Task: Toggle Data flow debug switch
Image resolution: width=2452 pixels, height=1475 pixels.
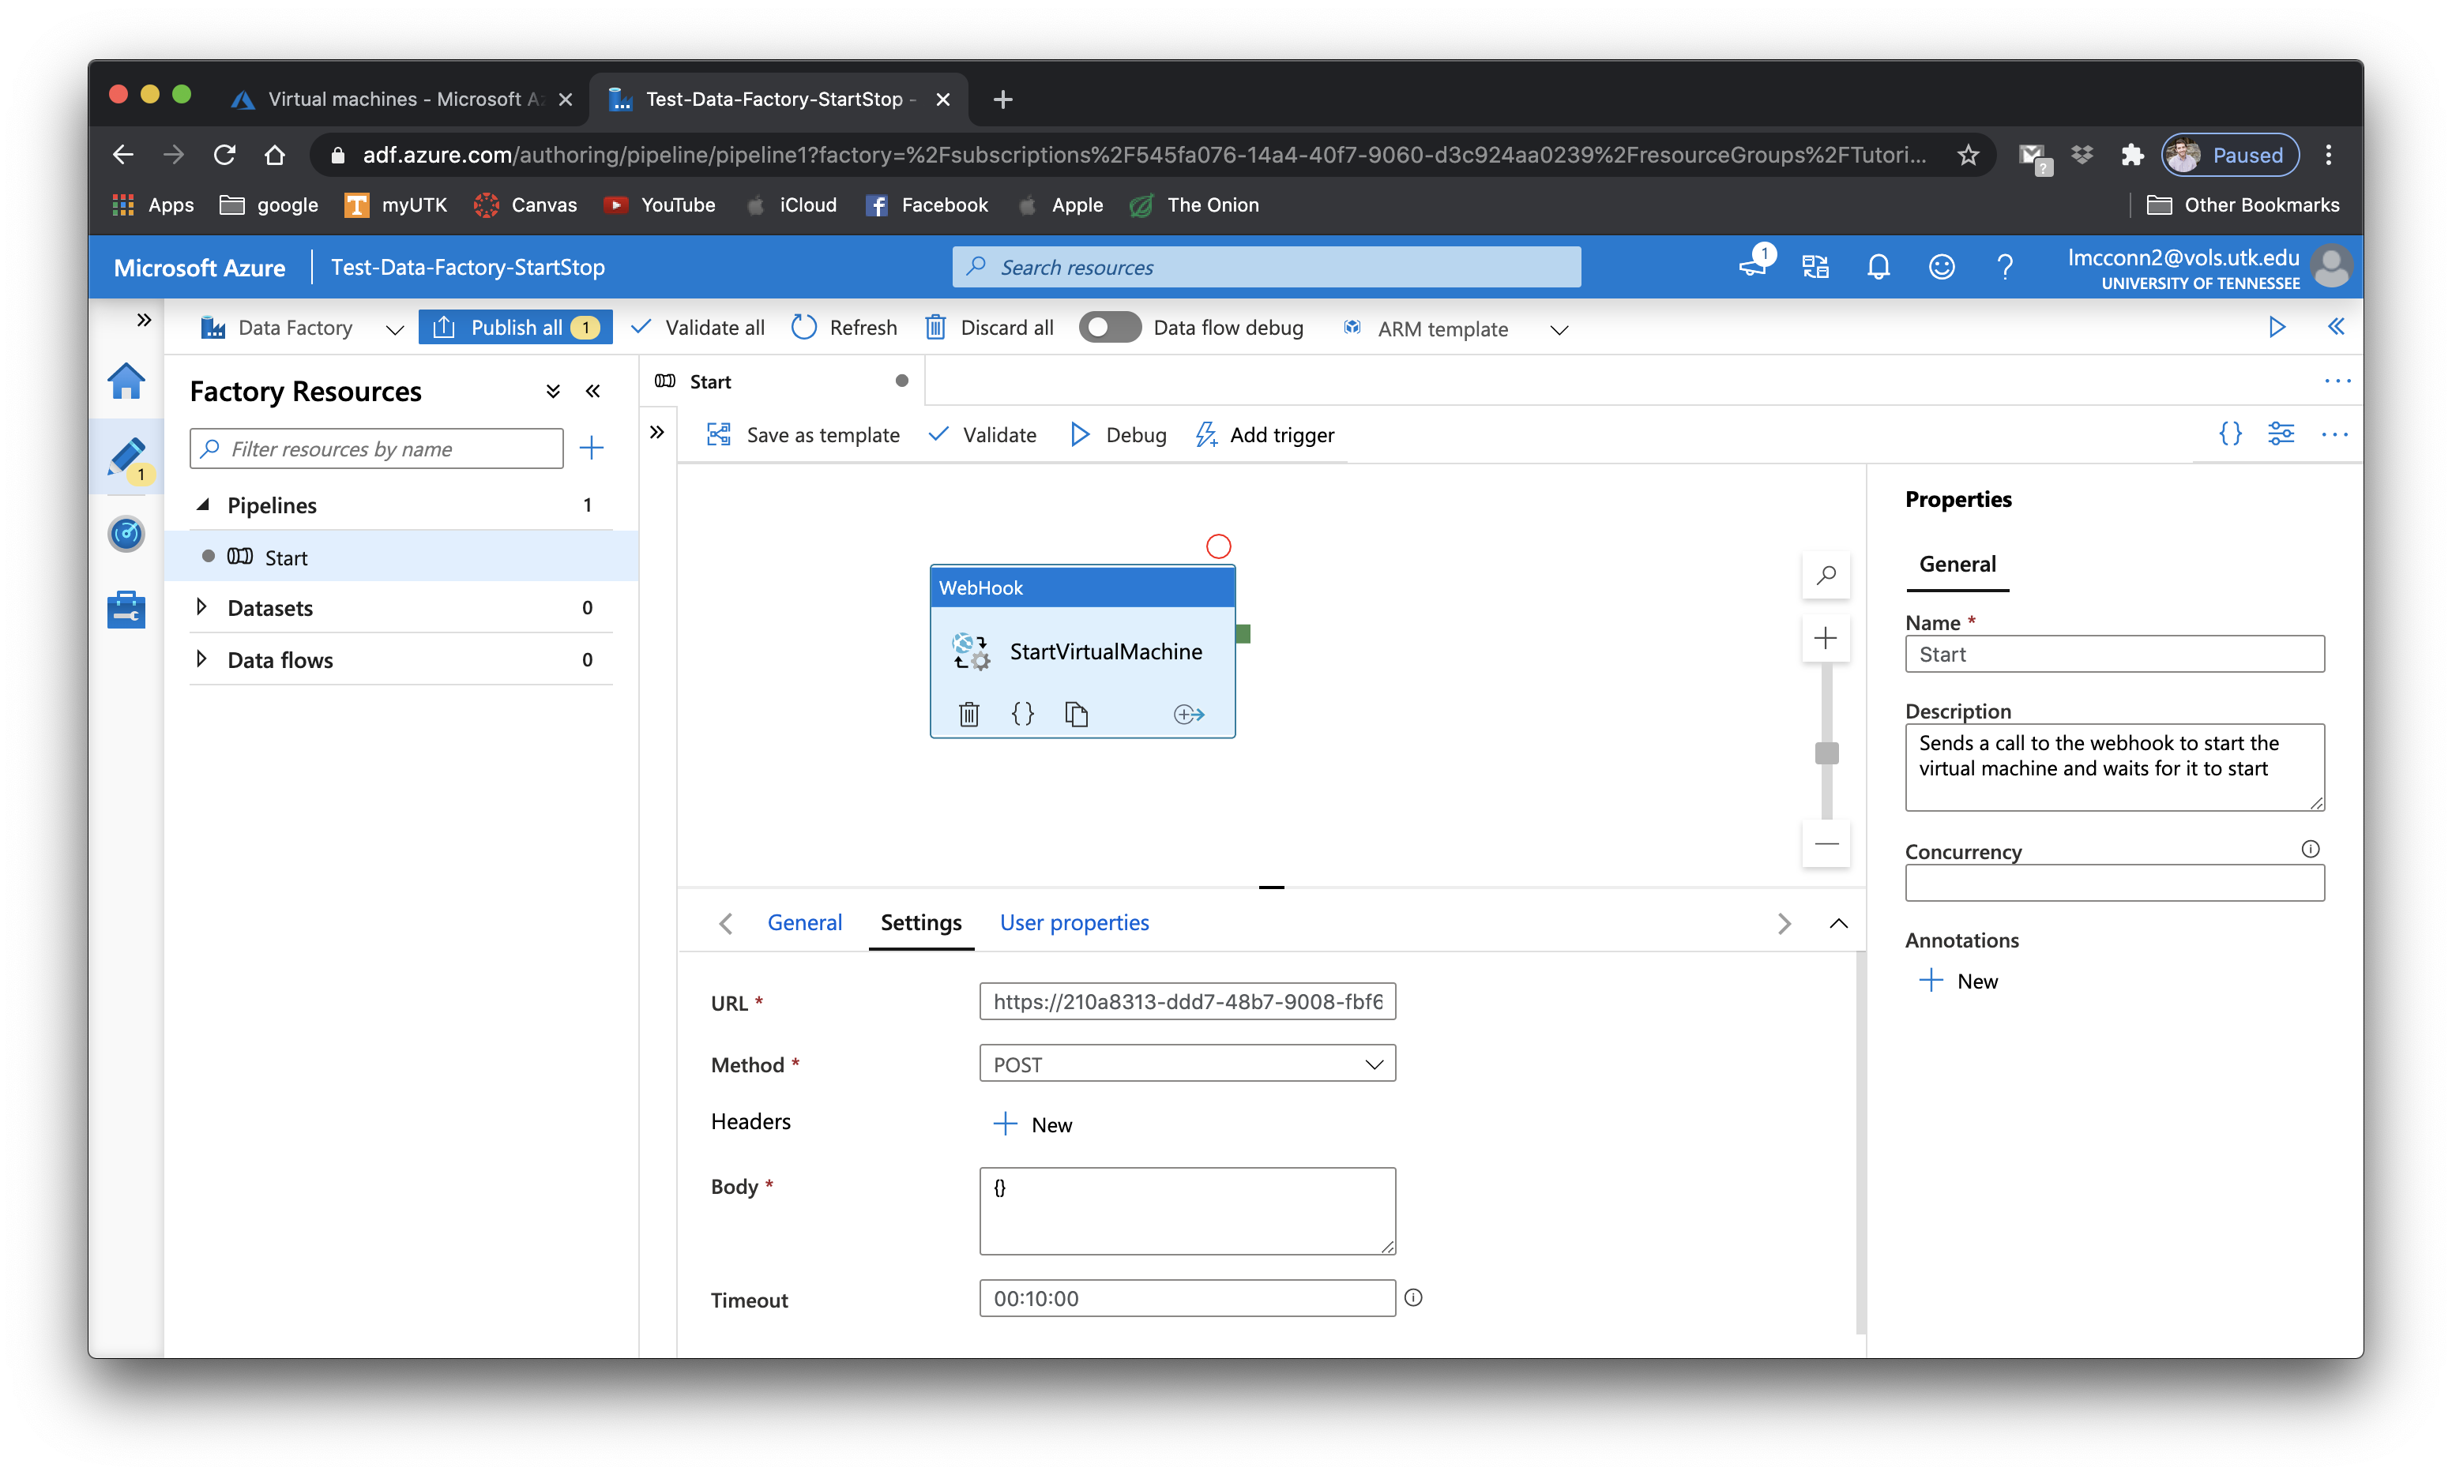Action: pyautogui.click(x=1110, y=327)
